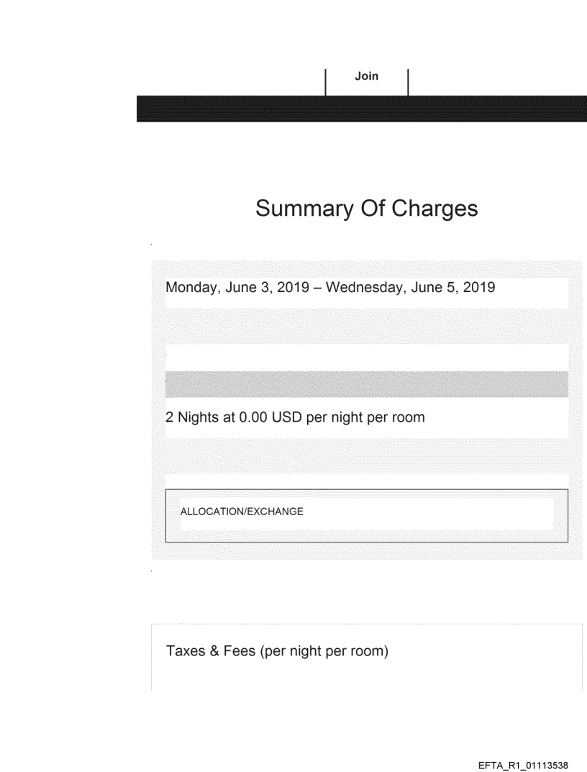587x772 pixels.
Task: Click the gray shaded row
Action: 367,384
